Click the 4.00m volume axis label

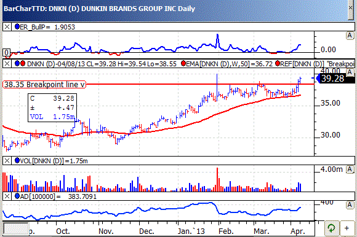332,169
